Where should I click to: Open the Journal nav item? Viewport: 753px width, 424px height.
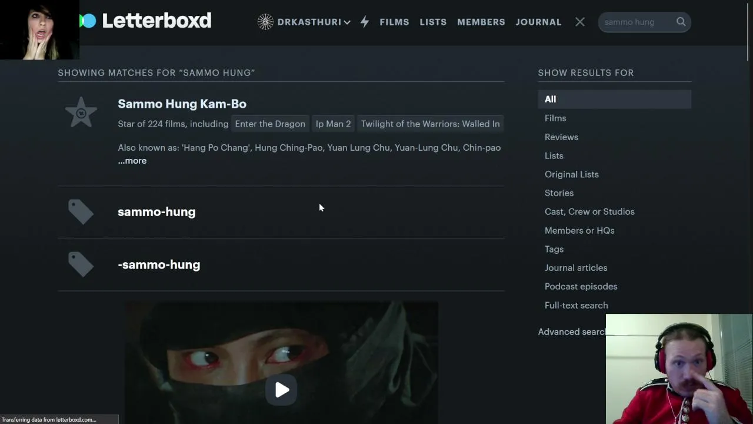tap(538, 22)
